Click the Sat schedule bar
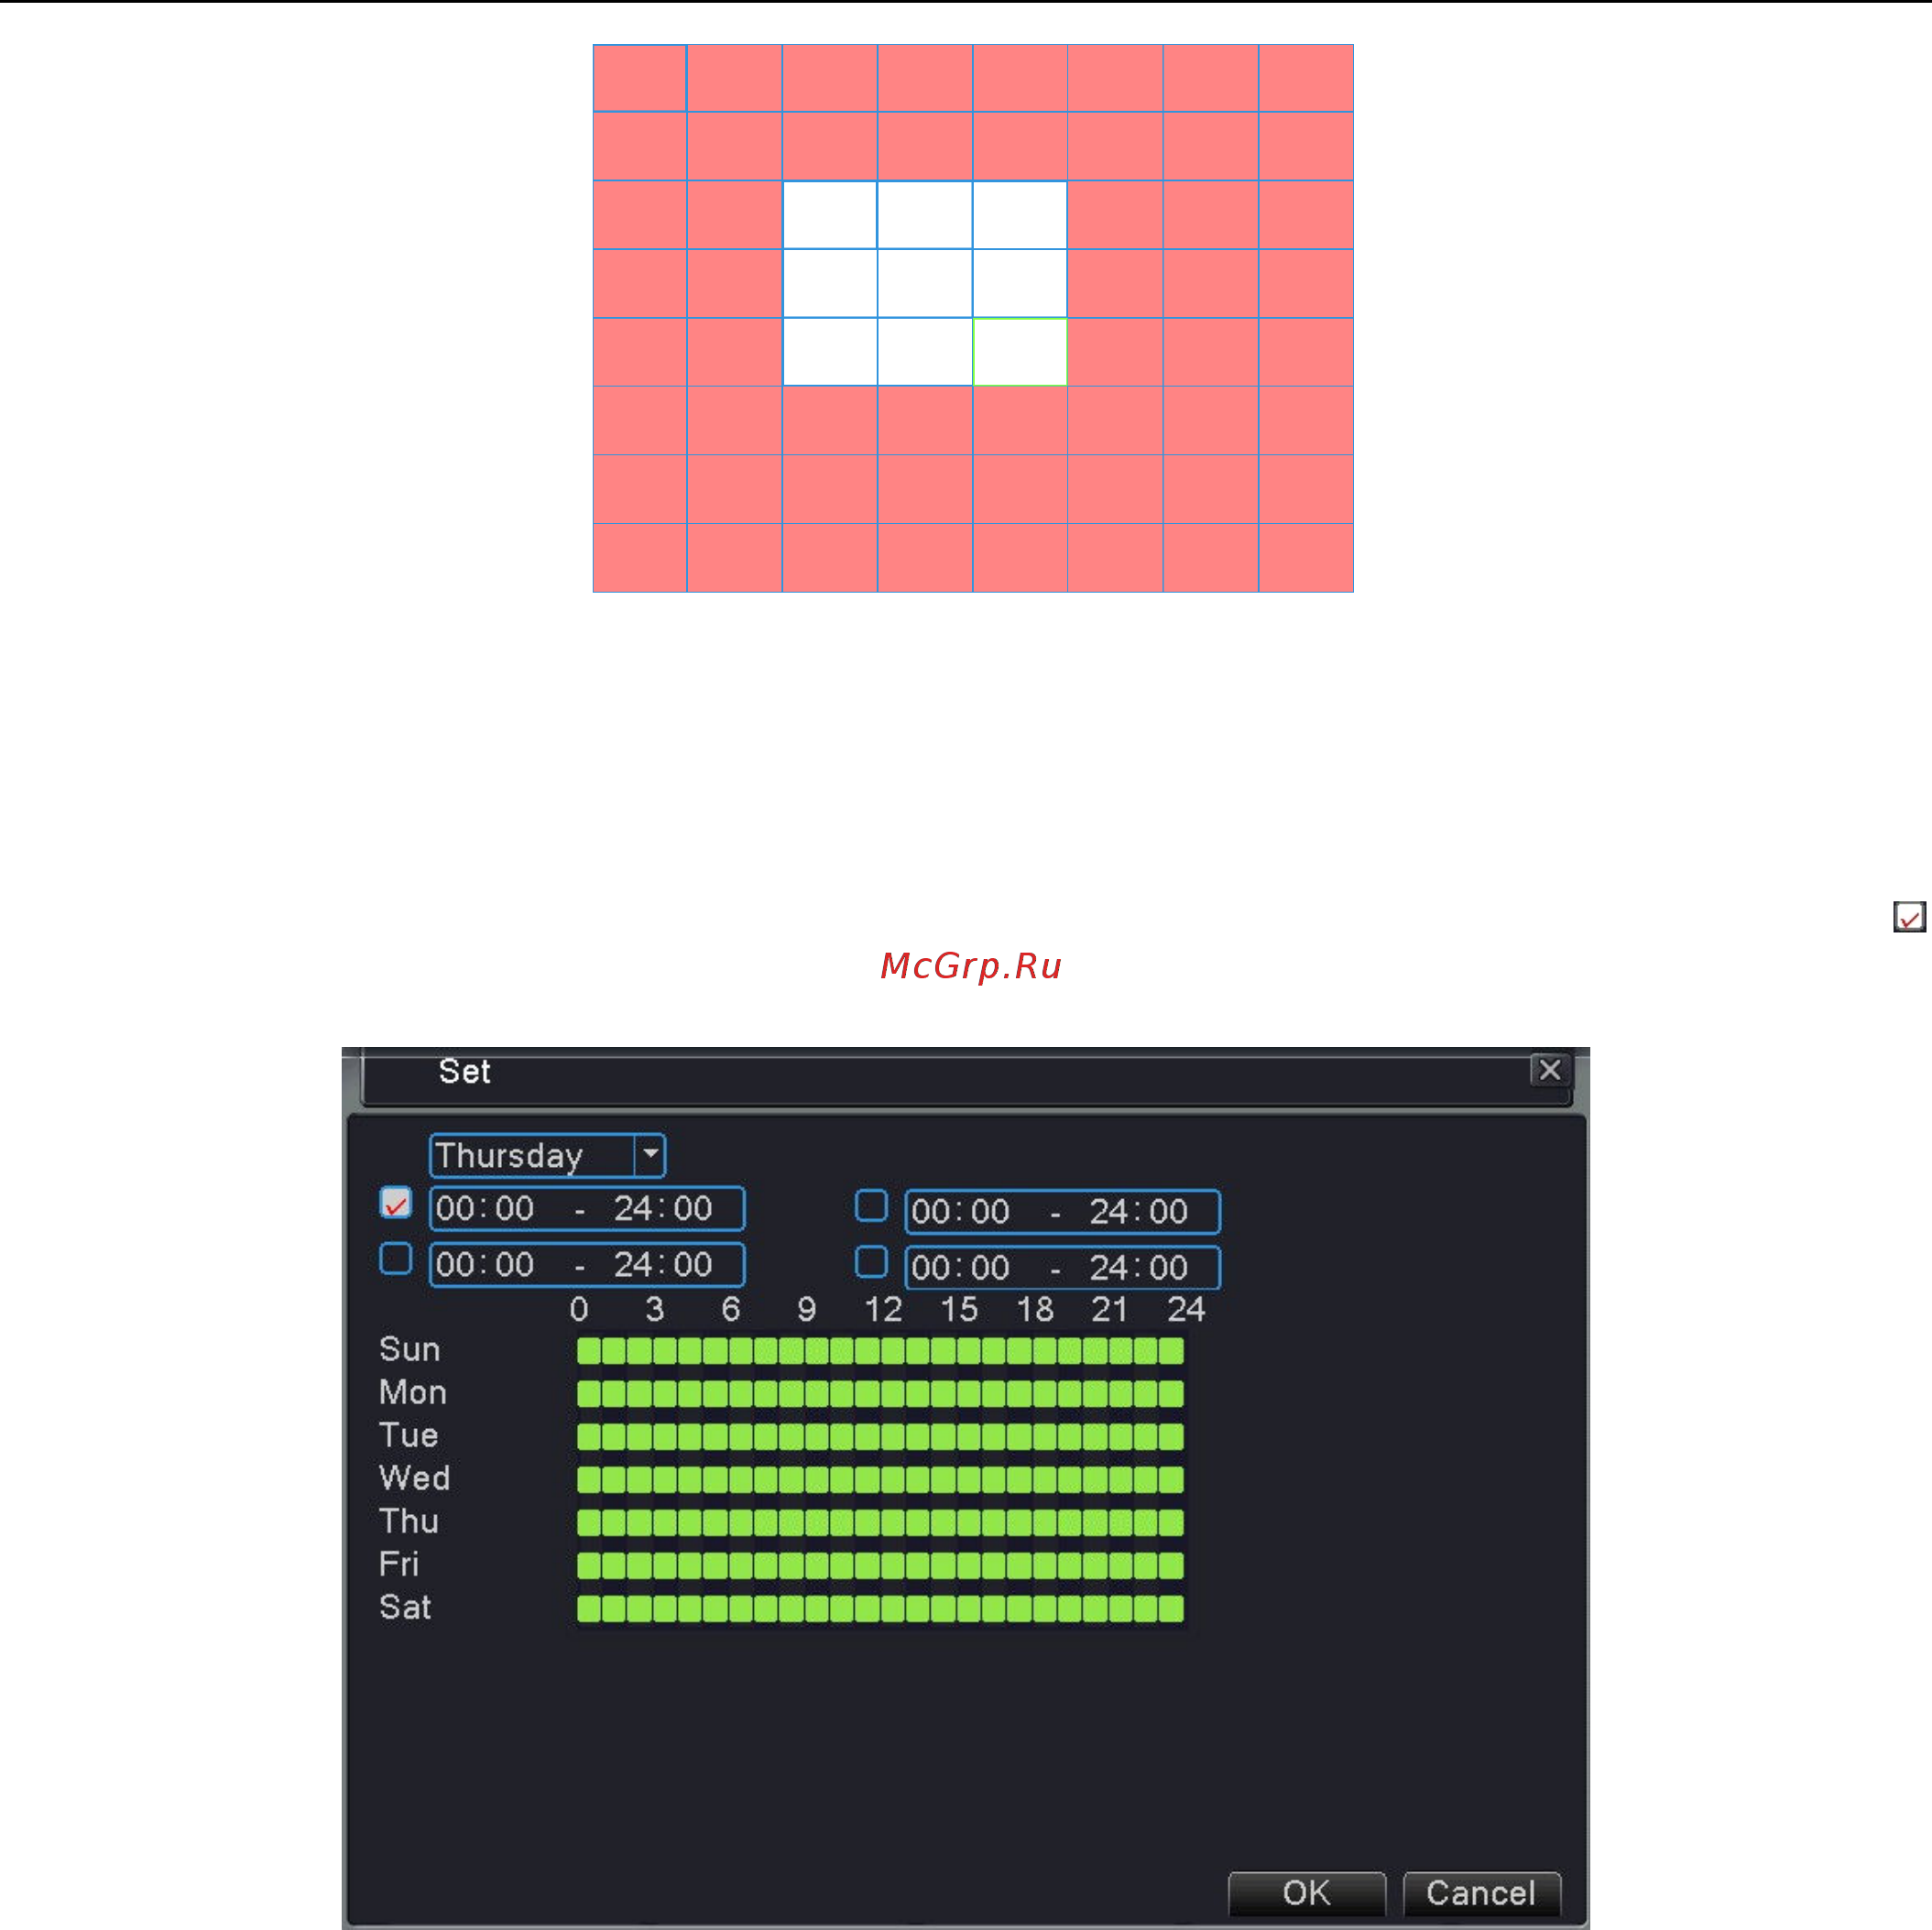This screenshot has width=1932, height=1930. point(880,1608)
